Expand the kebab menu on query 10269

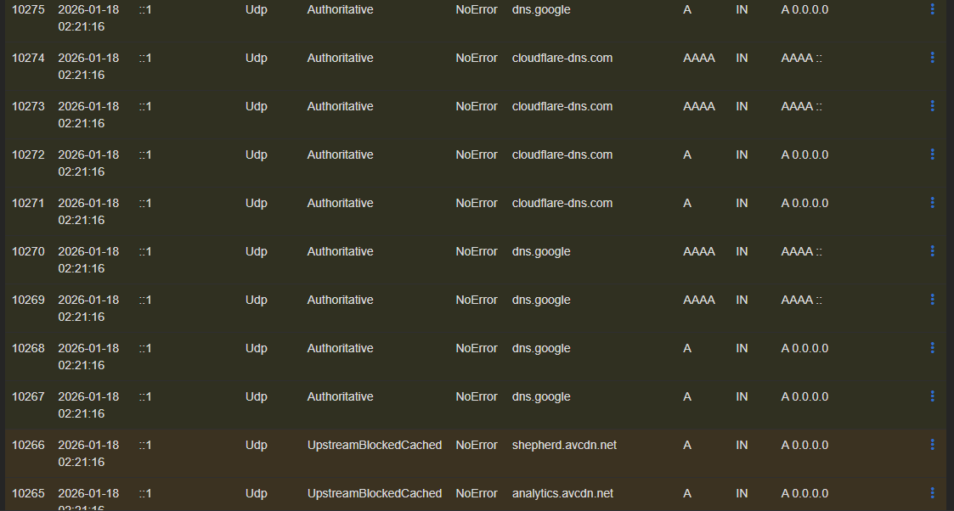(932, 299)
